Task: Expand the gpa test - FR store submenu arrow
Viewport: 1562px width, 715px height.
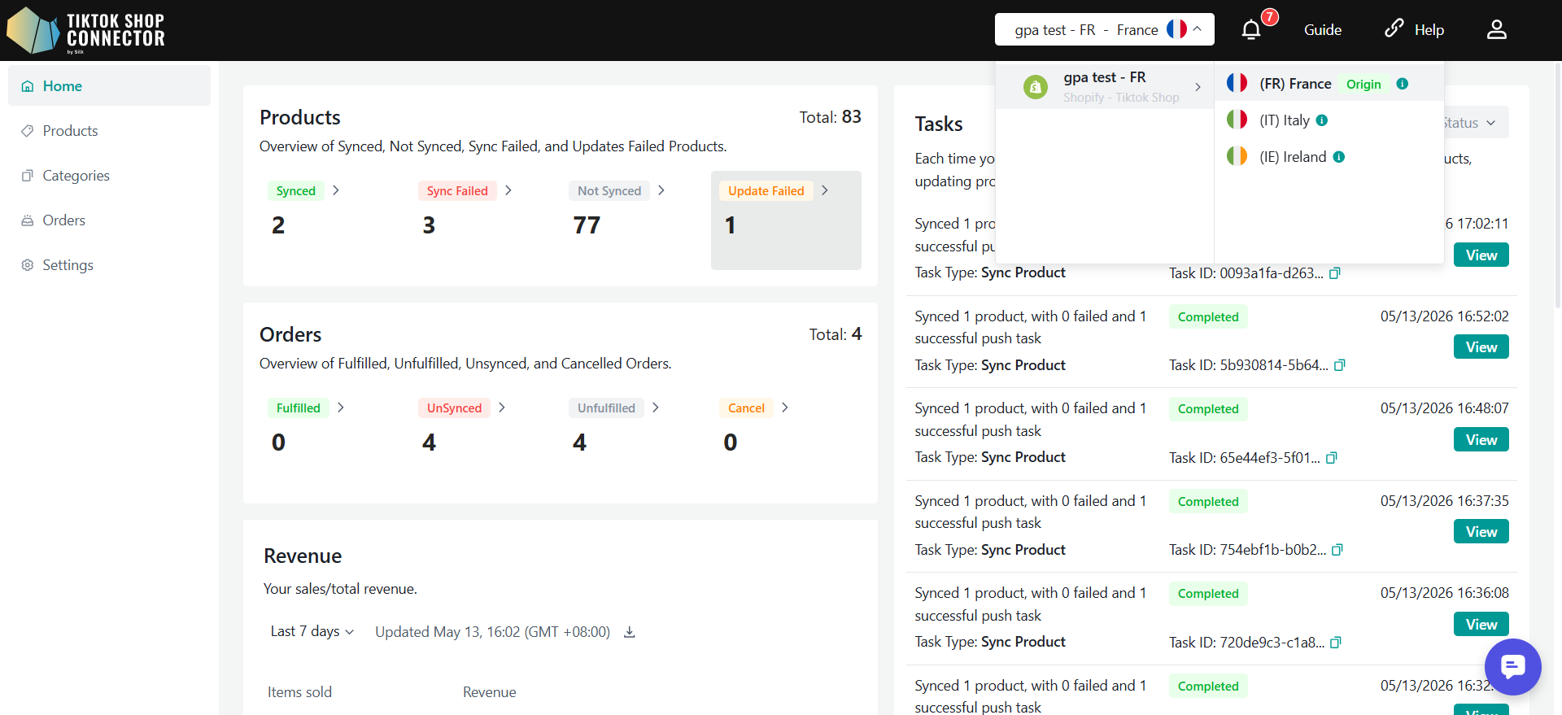Action: click(x=1198, y=87)
